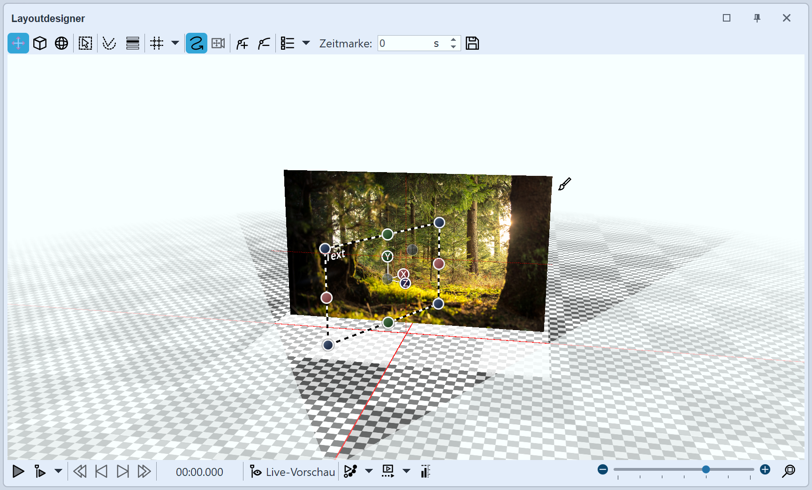The height and width of the screenshot is (490, 812).
Task: Select the camera pan tool
Action: pyautogui.click(x=218, y=43)
